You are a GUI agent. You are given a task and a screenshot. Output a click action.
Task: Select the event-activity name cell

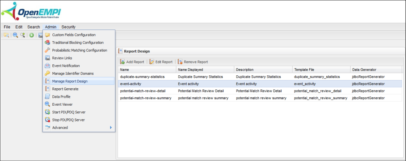[147, 84]
